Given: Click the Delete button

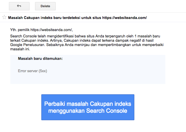Looking at the screenshot, I should [45, 6].
